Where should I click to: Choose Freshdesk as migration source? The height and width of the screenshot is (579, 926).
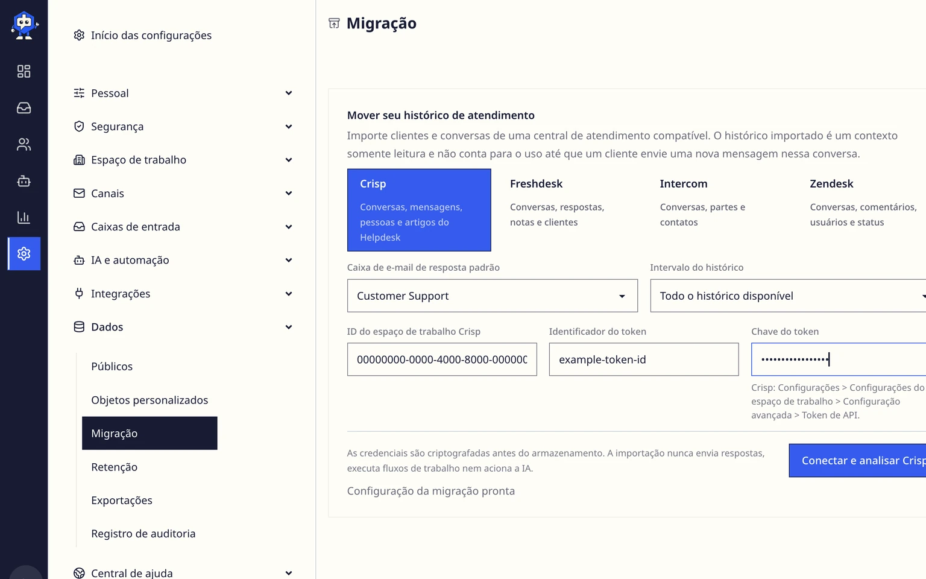[569, 210]
